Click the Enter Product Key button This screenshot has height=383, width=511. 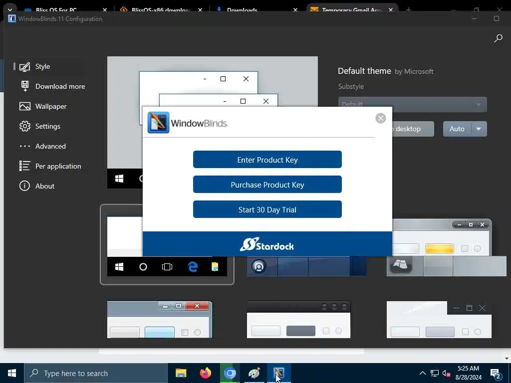point(267,160)
